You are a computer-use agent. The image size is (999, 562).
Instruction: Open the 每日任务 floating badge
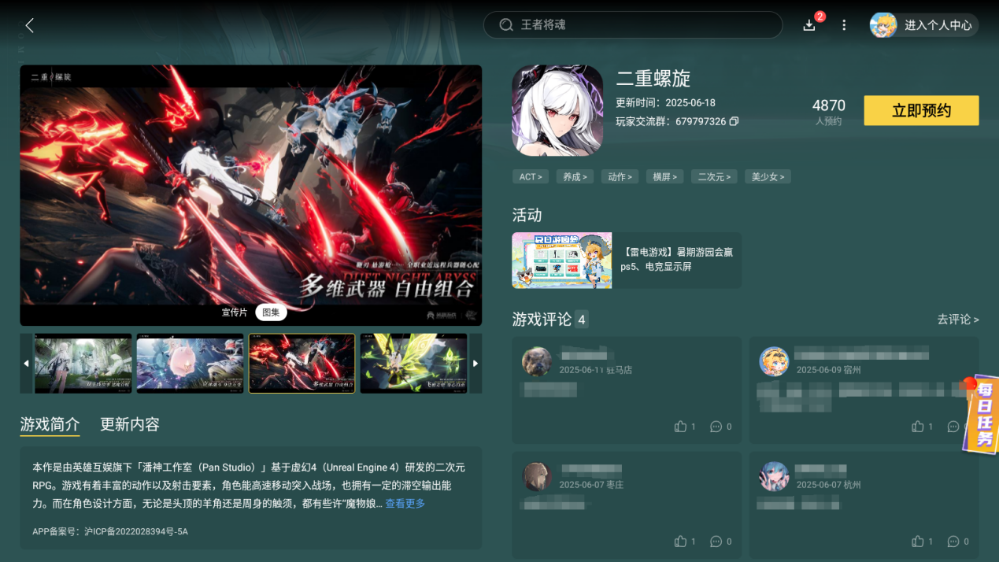point(981,415)
